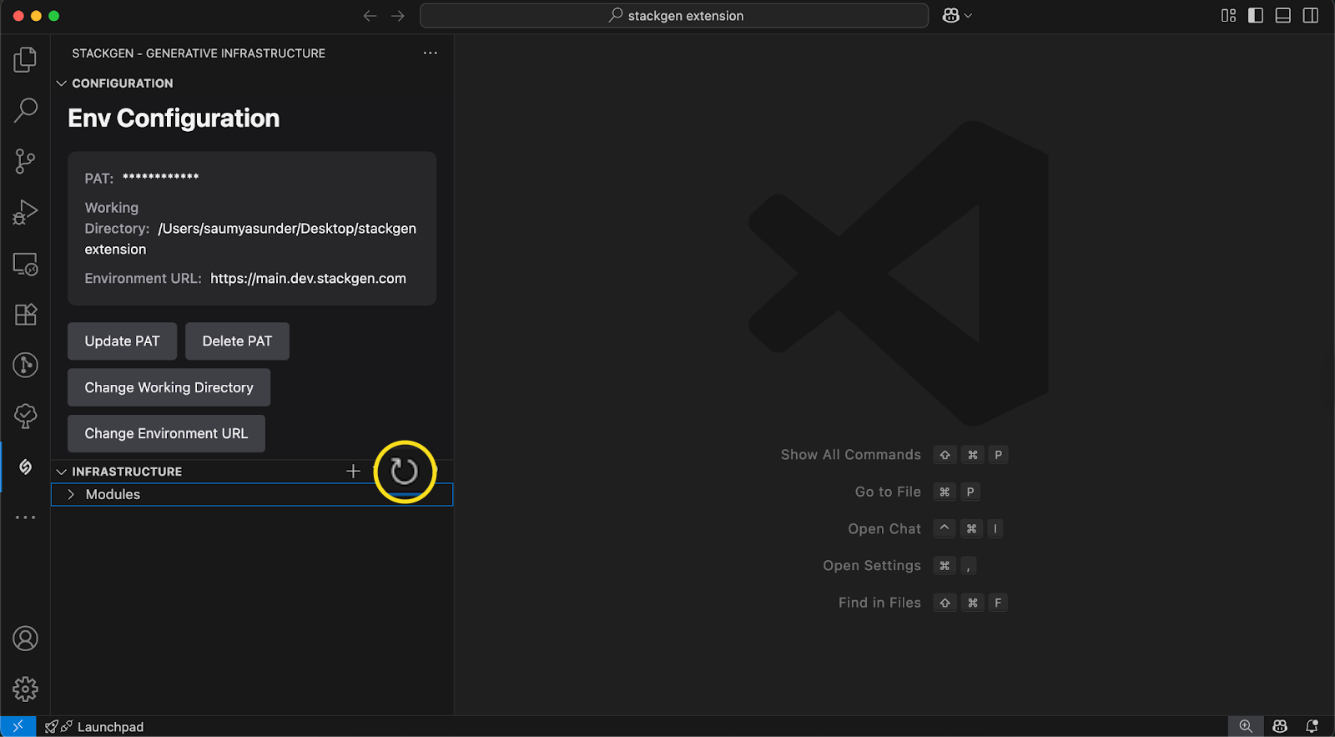The height and width of the screenshot is (737, 1335).
Task: Show additional views via activity bar ellipsis
Action: (25, 517)
